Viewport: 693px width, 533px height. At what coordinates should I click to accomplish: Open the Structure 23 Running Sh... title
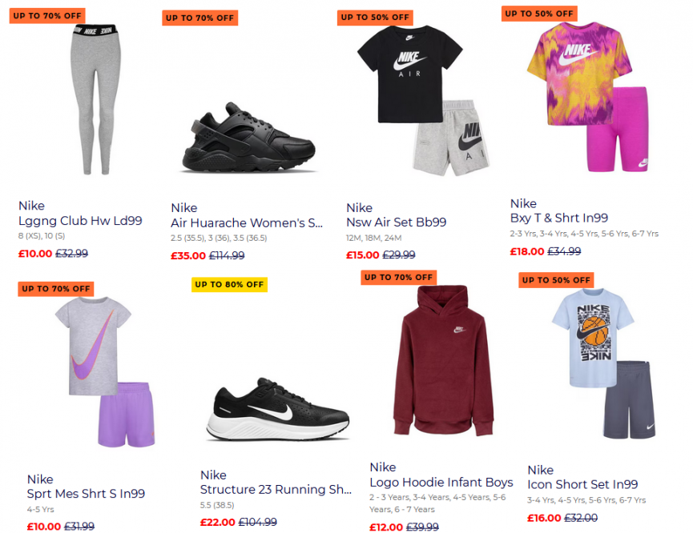(x=276, y=490)
